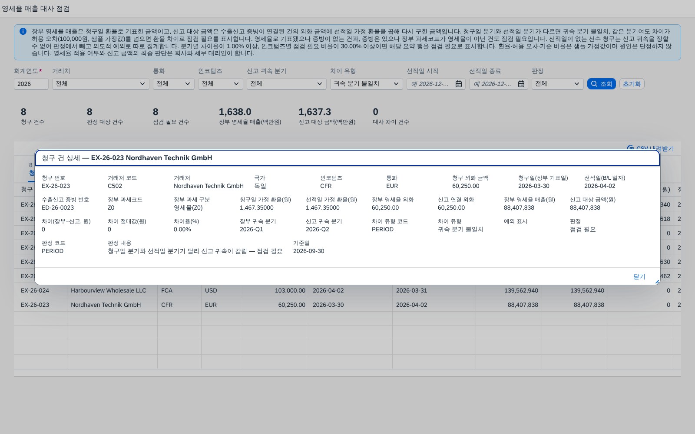Image resolution: width=695 pixels, height=434 pixels.
Task: Click the 조회 search button
Action: pos(602,84)
